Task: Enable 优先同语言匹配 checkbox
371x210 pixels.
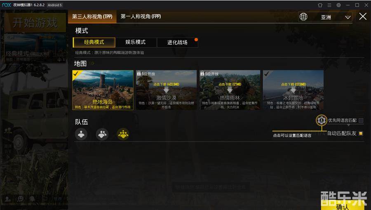Action: click(x=361, y=120)
